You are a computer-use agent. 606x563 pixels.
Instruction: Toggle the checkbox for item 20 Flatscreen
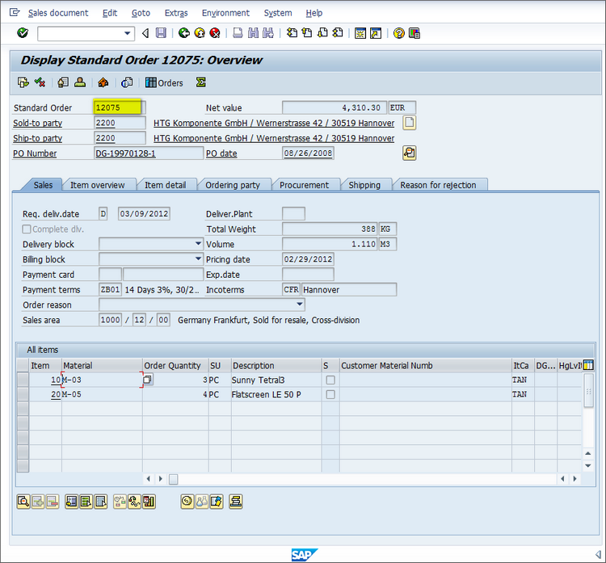tap(330, 394)
